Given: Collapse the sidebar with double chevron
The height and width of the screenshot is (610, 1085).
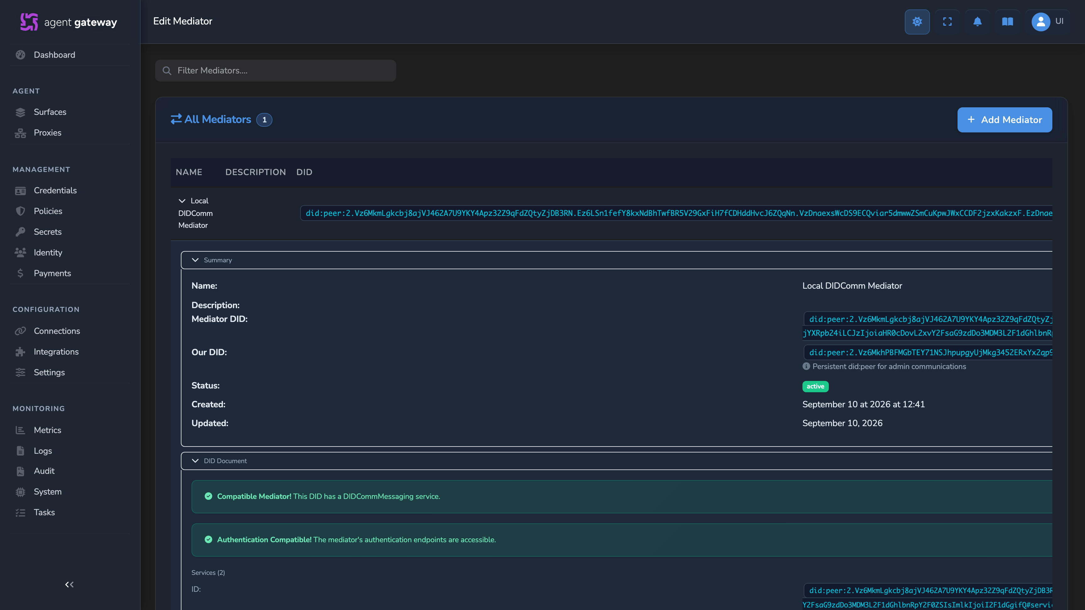Looking at the screenshot, I should pyautogui.click(x=69, y=584).
